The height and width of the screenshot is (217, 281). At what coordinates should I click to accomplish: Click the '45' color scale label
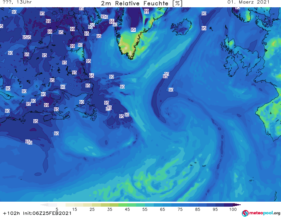pyautogui.click(x=127, y=209)
